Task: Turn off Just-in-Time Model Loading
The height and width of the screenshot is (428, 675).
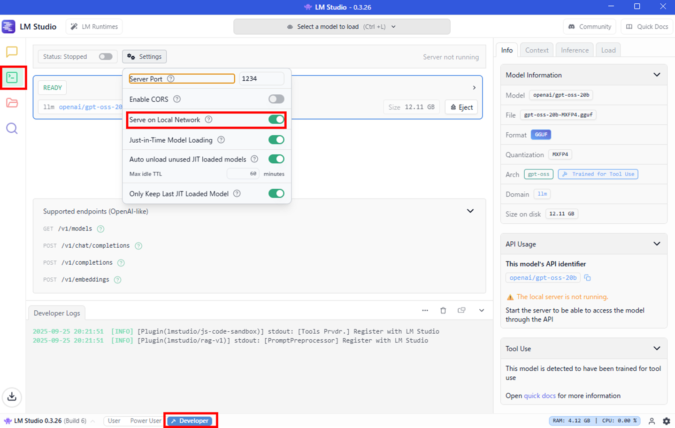Action: 276,140
